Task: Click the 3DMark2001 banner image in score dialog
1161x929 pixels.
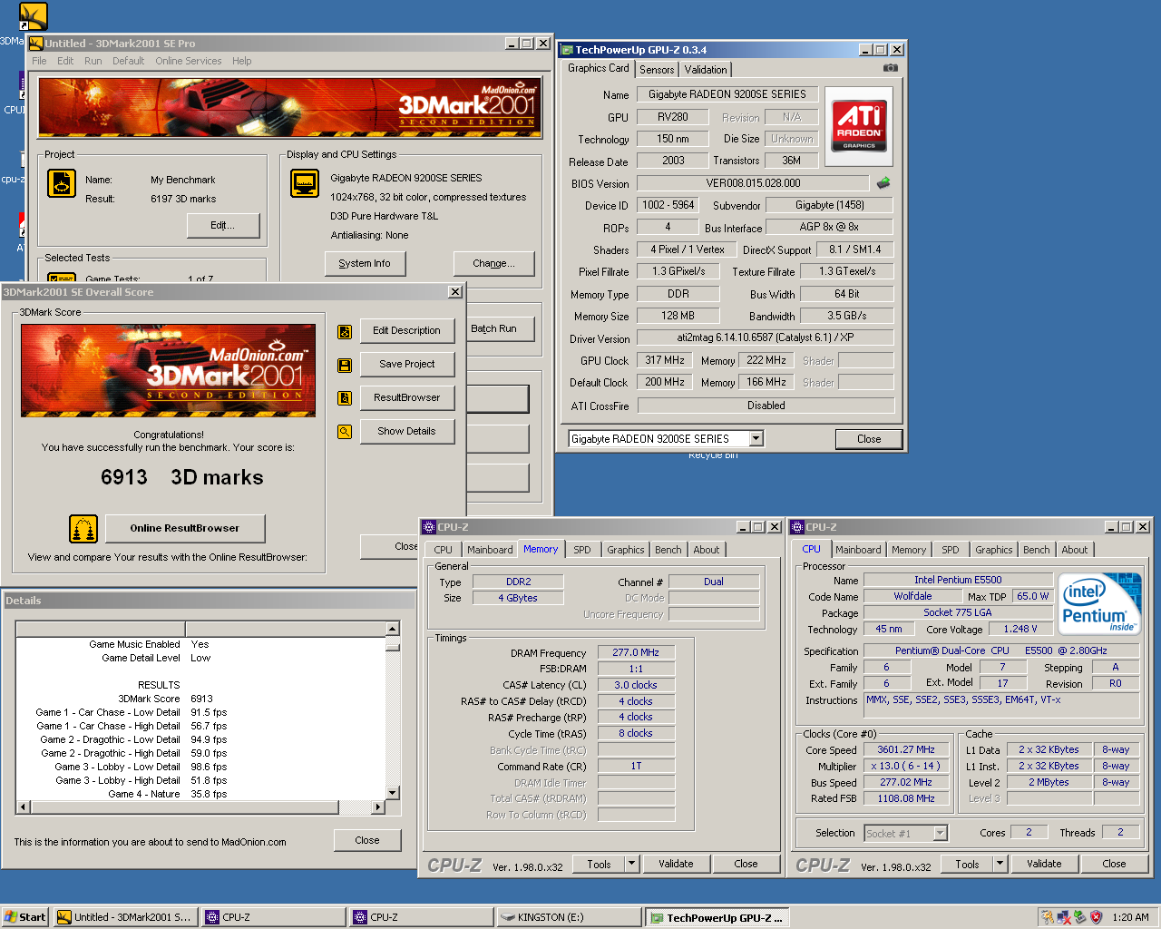Action: (169, 370)
